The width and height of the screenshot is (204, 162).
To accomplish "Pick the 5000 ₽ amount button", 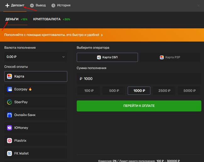I will pyautogui.click(x=189, y=91).
